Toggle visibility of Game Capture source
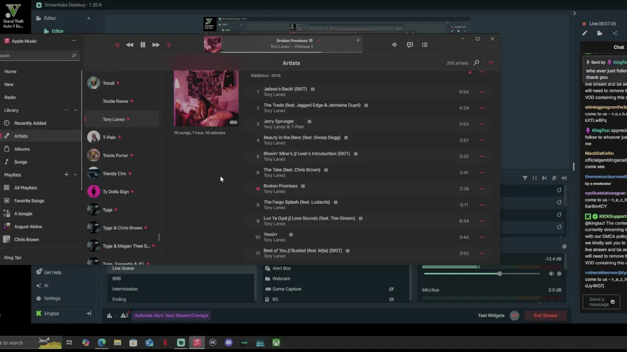 click(391, 289)
